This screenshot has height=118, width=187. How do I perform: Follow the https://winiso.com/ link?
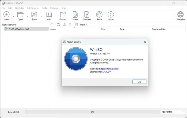(109, 69)
